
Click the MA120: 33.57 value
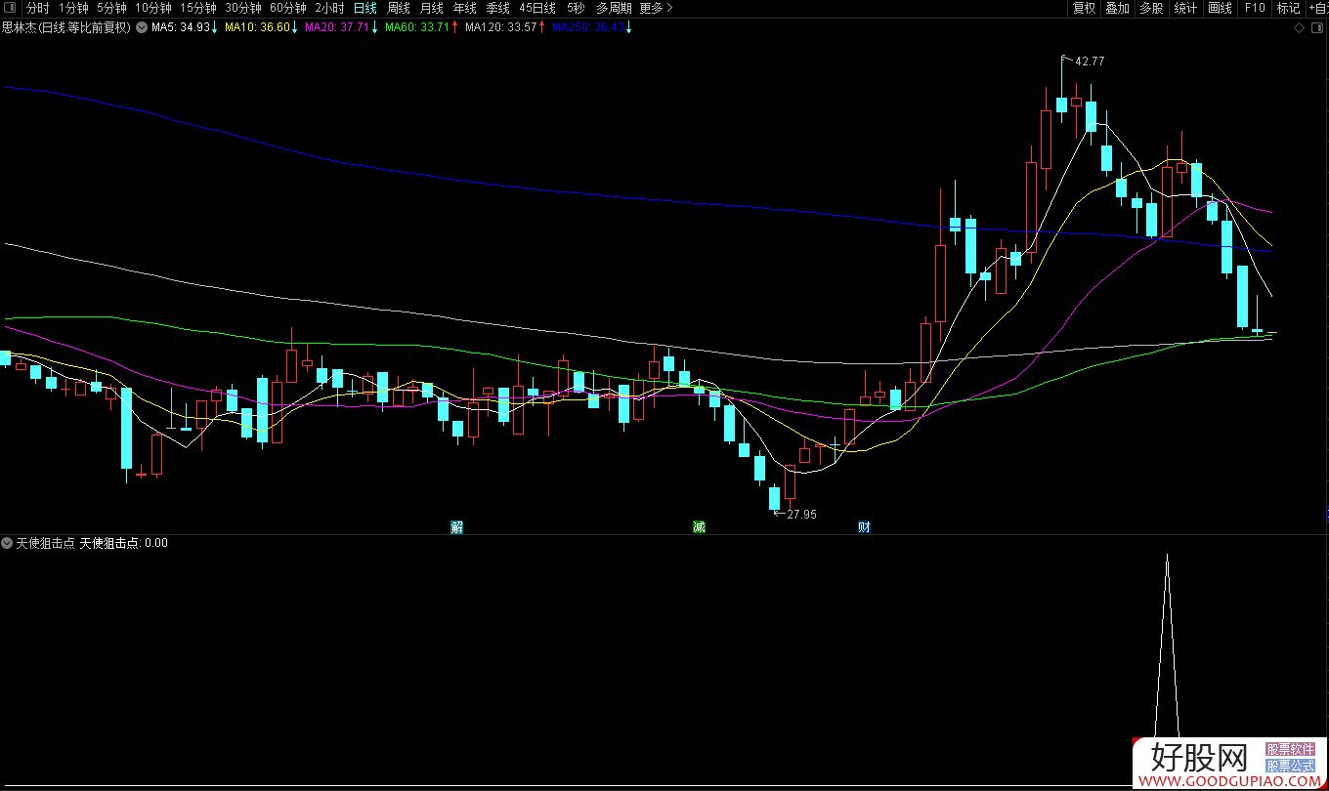500,27
